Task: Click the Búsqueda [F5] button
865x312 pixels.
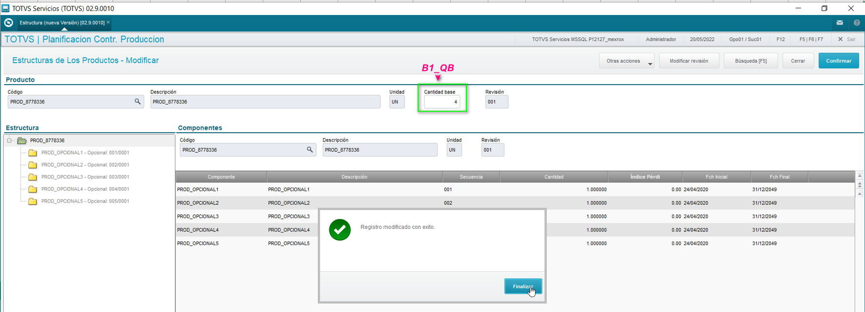Action: (x=750, y=61)
